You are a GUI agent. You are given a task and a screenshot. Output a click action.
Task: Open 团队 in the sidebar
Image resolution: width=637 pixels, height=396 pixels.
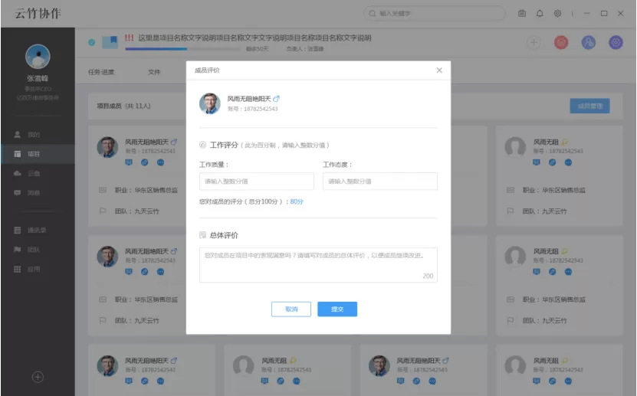click(38, 250)
